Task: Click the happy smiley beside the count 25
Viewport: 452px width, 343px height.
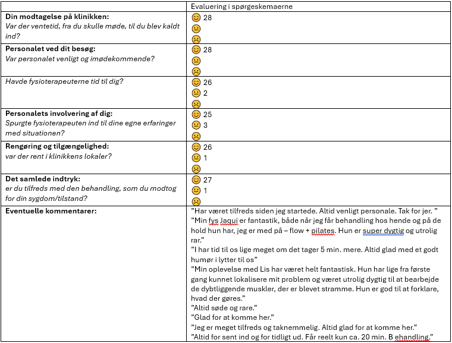Action: [196, 114]
